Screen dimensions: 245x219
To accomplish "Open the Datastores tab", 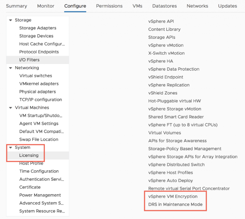I will 165,6.
